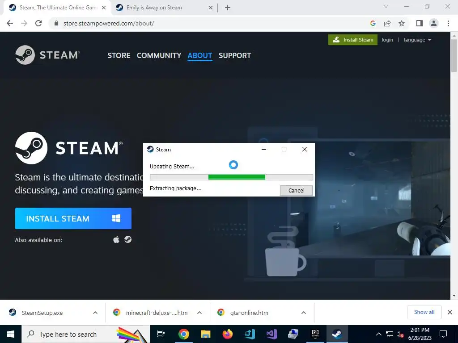Open the Chrome profile avatar menu

[434, 23]
